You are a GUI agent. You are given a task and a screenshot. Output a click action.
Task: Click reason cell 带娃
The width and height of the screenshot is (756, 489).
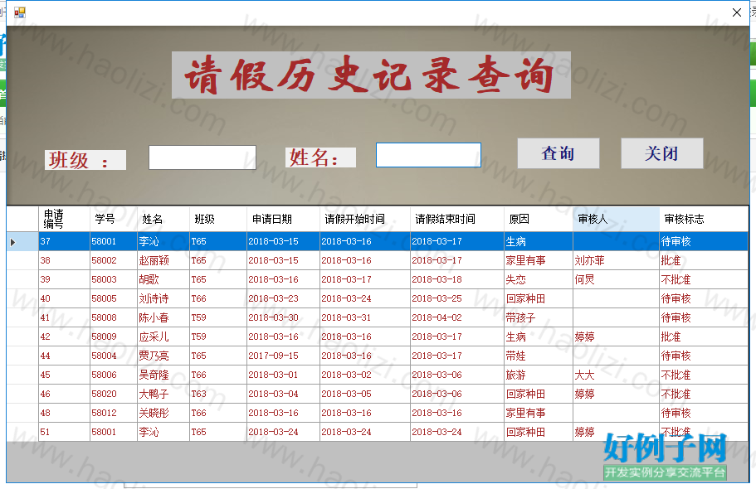tap(539, 356)
